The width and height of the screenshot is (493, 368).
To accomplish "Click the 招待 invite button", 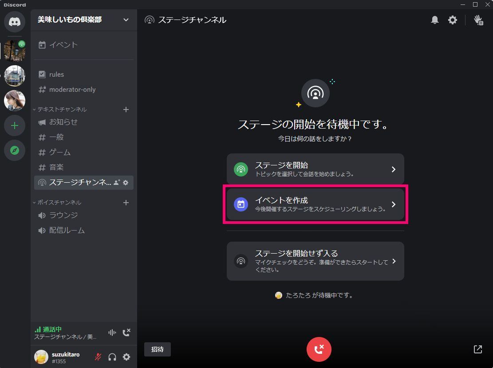I will (x=158, y=349).
